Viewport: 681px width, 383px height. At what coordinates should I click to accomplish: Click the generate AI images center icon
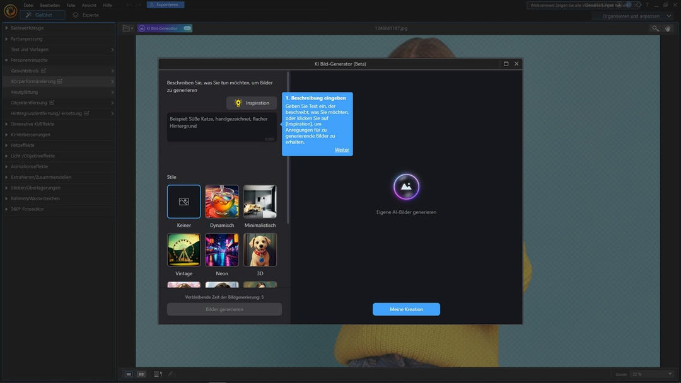coord(406,187)
